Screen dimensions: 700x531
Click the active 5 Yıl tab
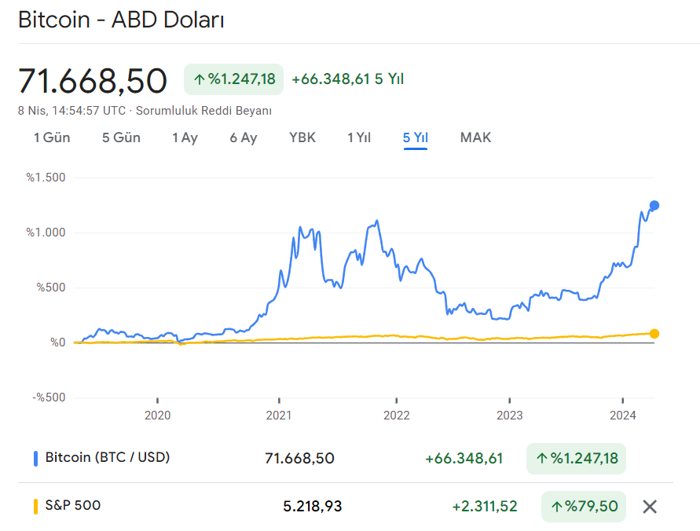click(x=414, y=137)
